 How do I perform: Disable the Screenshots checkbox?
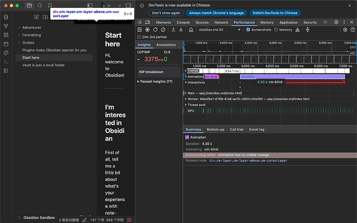[x=248, y=30]
